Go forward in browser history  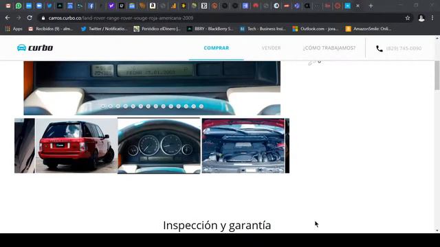coord(19,18)
